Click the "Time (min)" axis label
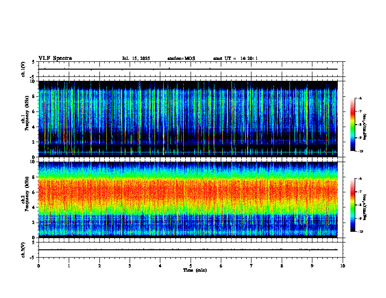This screenshot has width=386, height=298. pos(195,270)
